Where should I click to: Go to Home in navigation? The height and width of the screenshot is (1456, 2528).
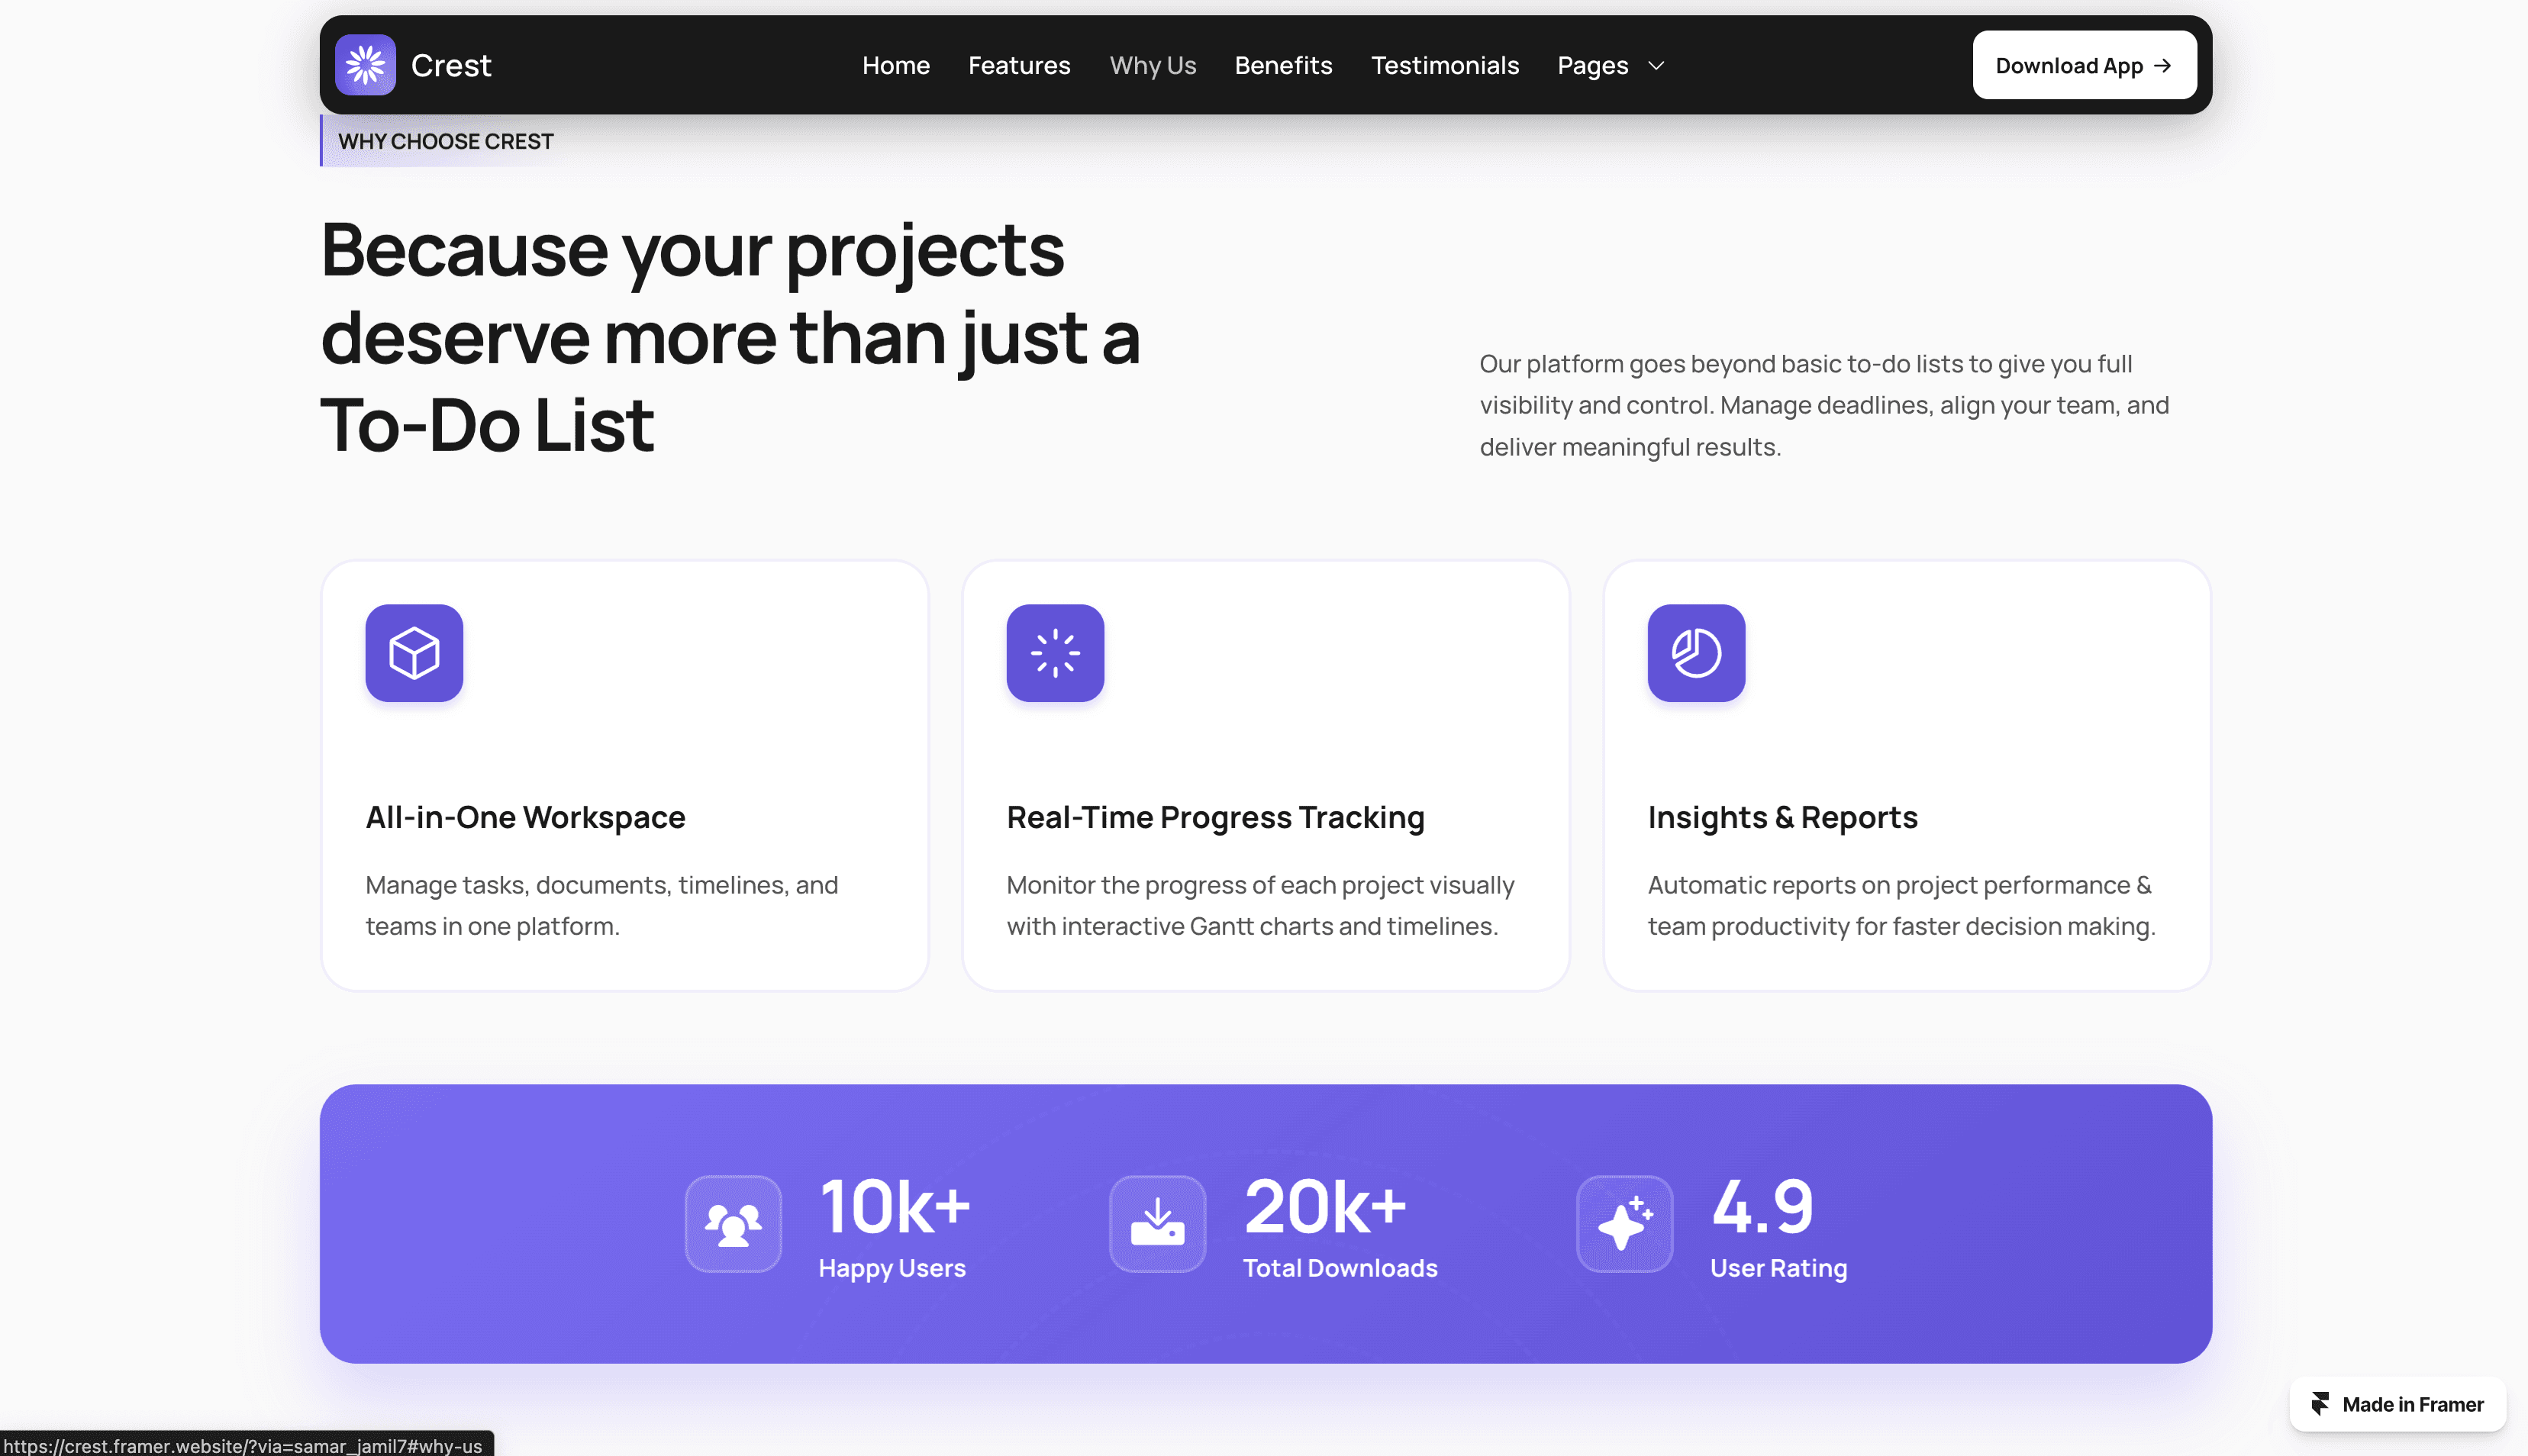[x=895, y=66]
